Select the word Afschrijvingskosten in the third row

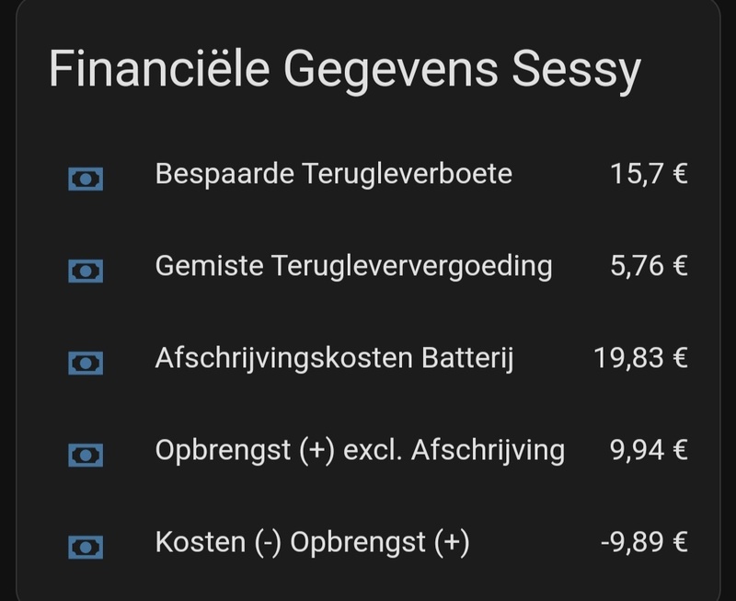282,358
